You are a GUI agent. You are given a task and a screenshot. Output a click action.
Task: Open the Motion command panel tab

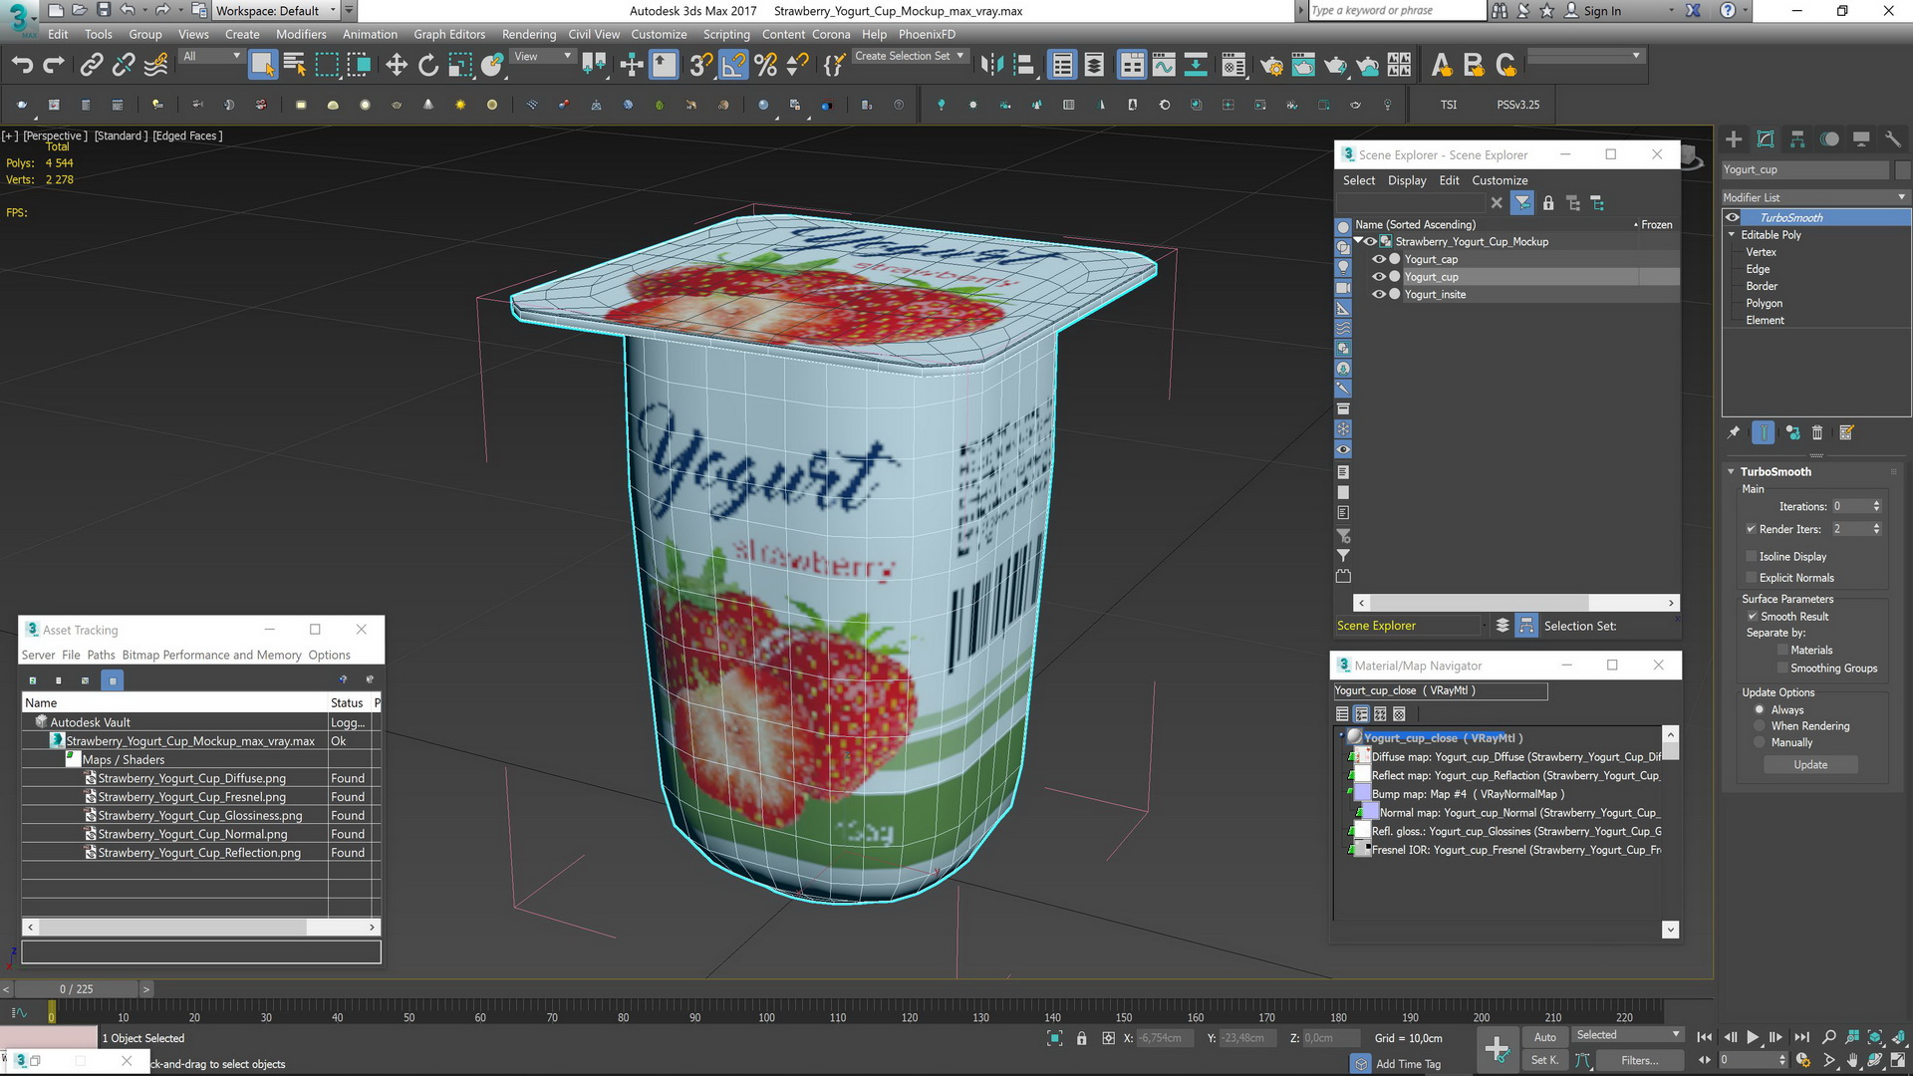[x=1829, y=139]
